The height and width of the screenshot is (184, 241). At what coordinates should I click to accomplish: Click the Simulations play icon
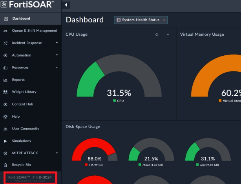pyautogui.click(x=5, y=141)
